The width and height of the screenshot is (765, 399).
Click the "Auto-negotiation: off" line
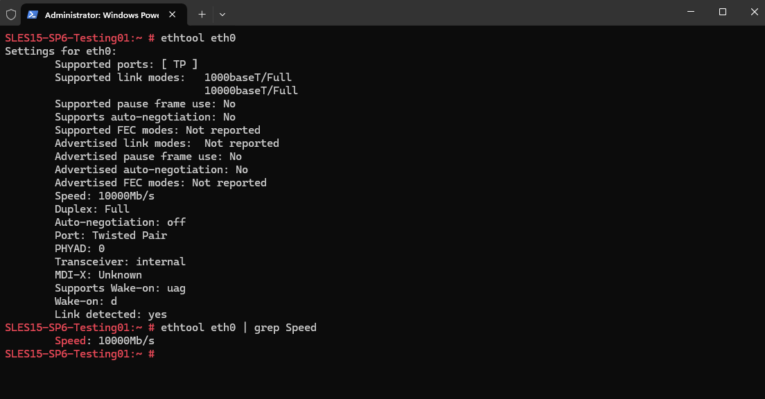click(x=120, y=222)
